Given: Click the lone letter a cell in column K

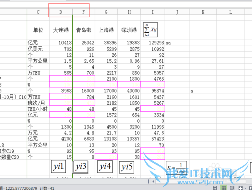Looking at the screenshot, I should pyautogui.click(x=203, y=91).
